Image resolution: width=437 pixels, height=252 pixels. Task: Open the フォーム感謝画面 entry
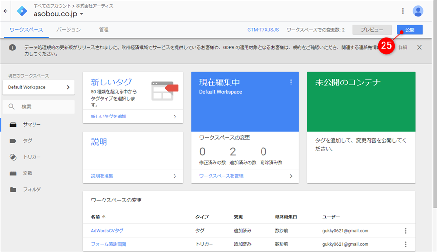[x=108, y=244]
